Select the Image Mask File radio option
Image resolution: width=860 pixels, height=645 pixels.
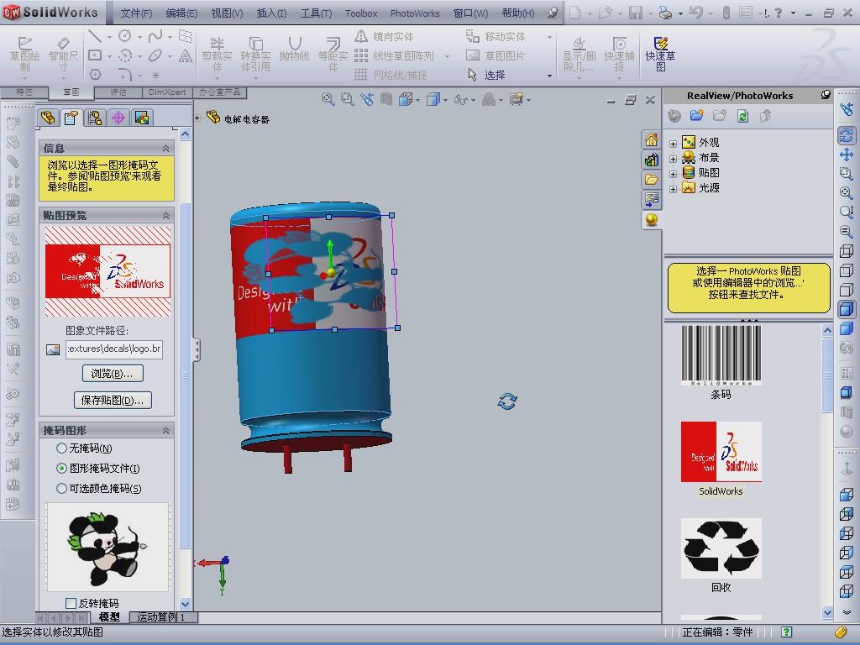point(61,469)
